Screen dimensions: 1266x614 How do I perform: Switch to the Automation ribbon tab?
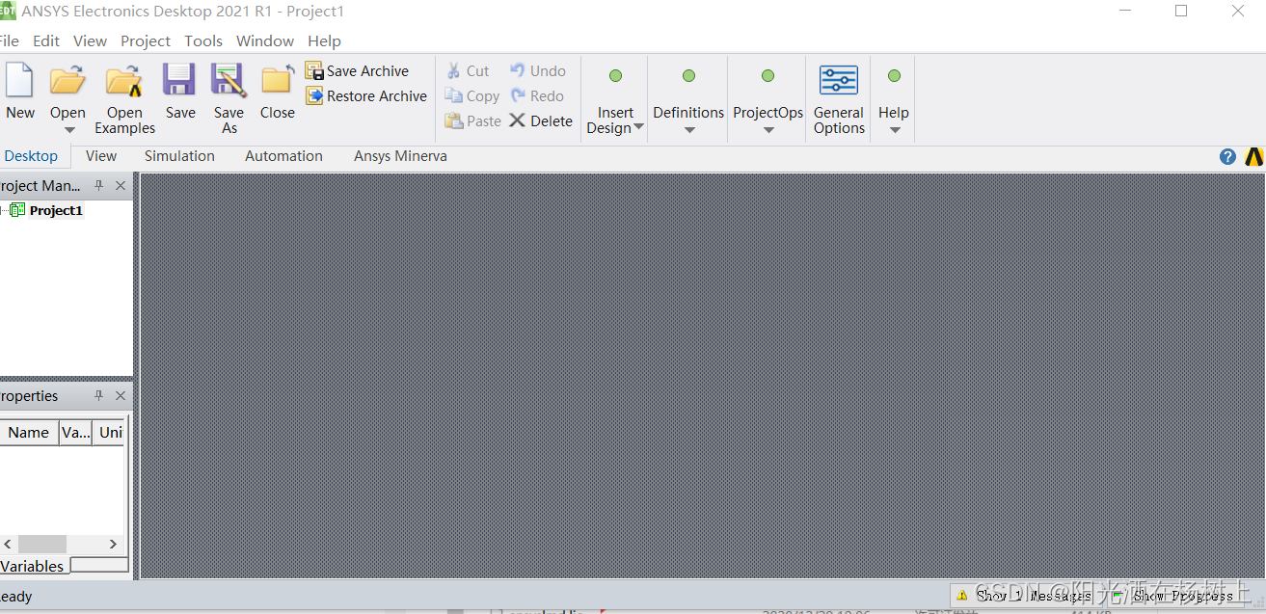[283, 156]
